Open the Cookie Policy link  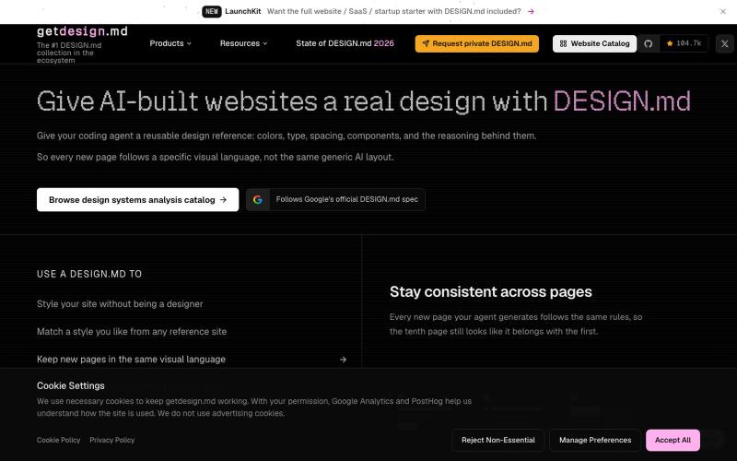click(58, 441)
